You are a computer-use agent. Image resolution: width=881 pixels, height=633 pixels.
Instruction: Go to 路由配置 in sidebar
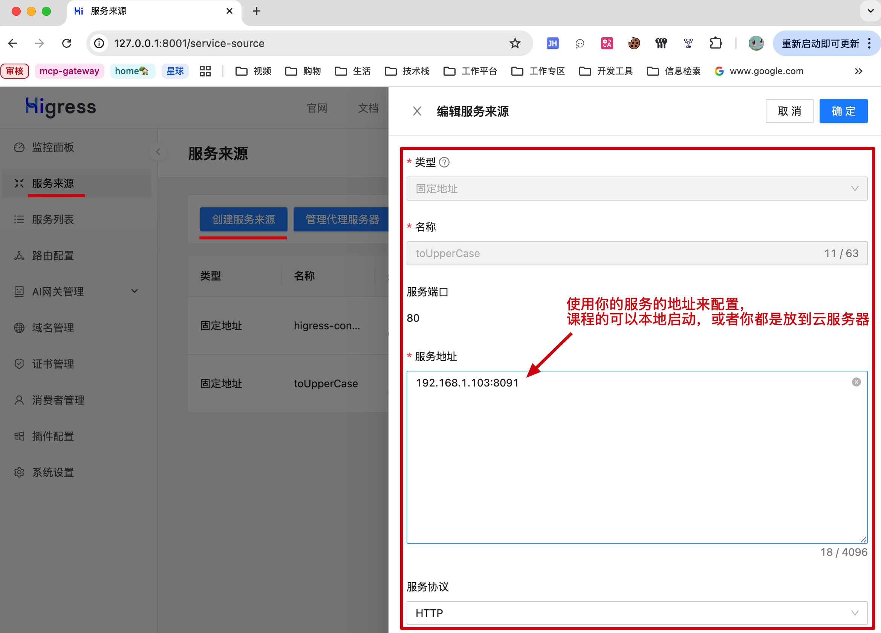(x=53, y=255)
